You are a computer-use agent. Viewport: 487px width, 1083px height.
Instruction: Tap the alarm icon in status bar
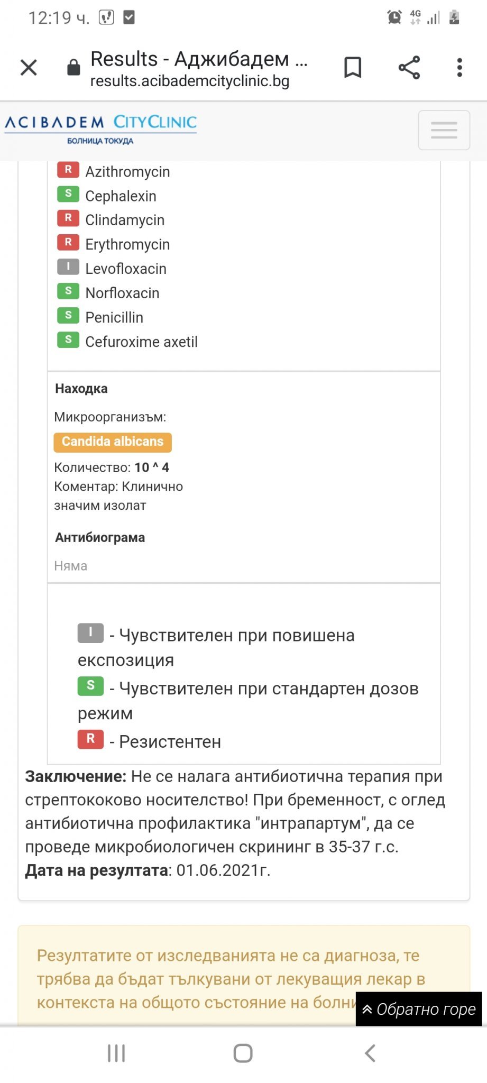394,17
